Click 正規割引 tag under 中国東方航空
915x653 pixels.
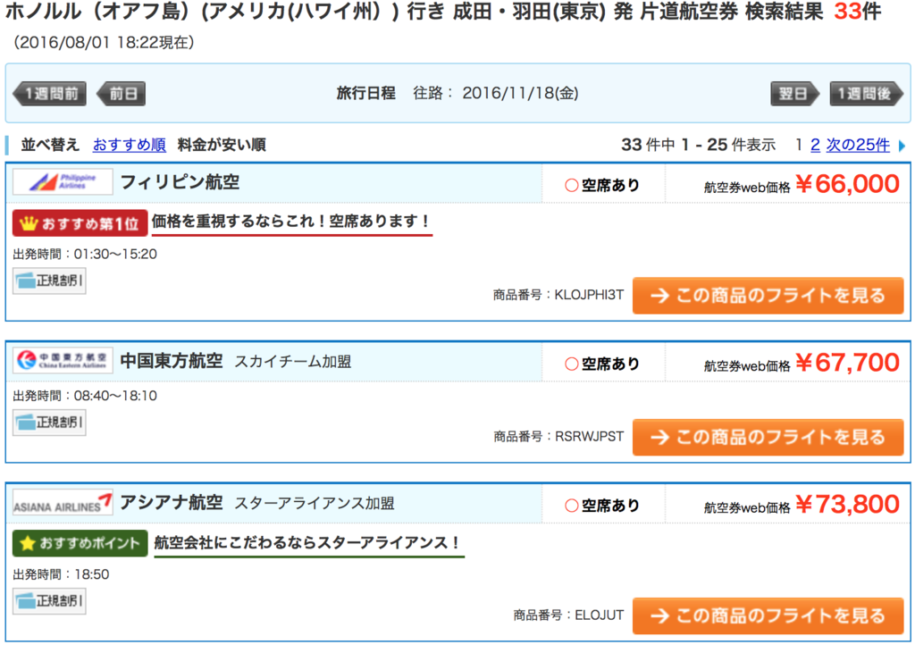click(x=50, y=423)
